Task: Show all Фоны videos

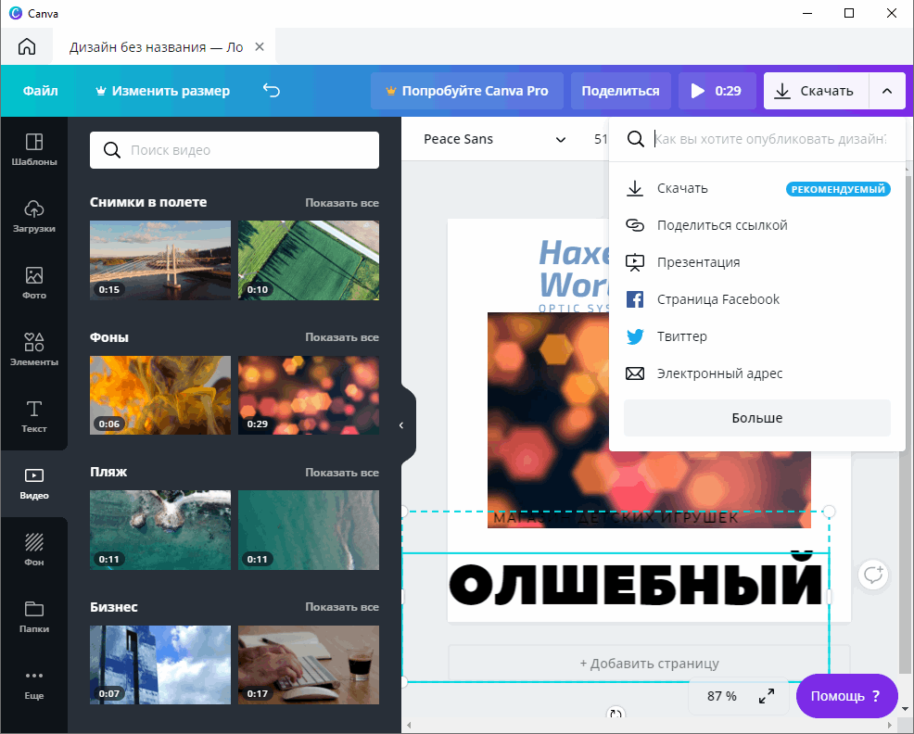Action: click(x=342, y=337)
